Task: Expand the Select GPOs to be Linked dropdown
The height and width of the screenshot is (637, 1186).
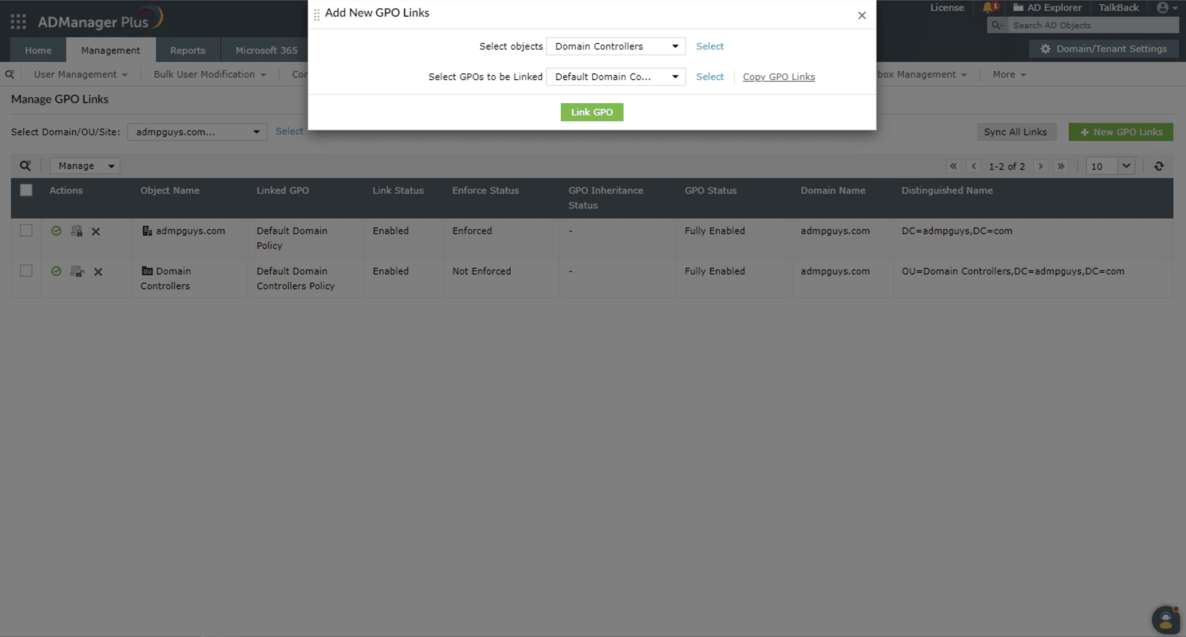Action: pos(616,77)
